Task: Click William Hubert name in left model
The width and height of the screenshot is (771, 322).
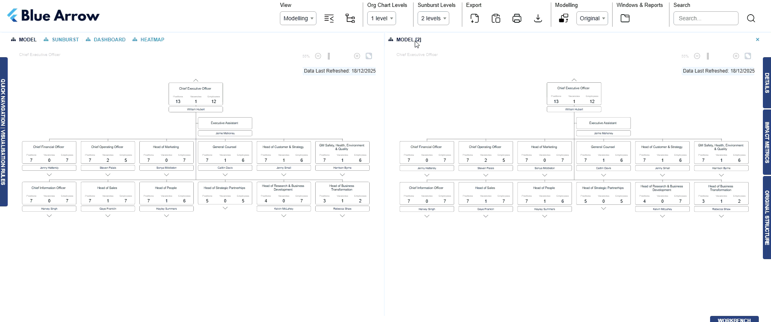Action: tap(196, 109)
